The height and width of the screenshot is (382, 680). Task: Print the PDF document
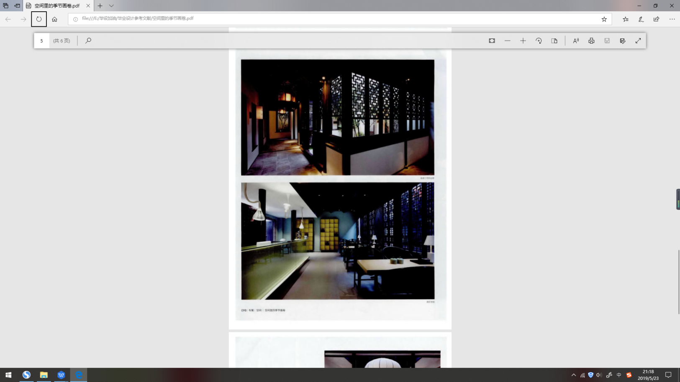(x=591, y=41)
